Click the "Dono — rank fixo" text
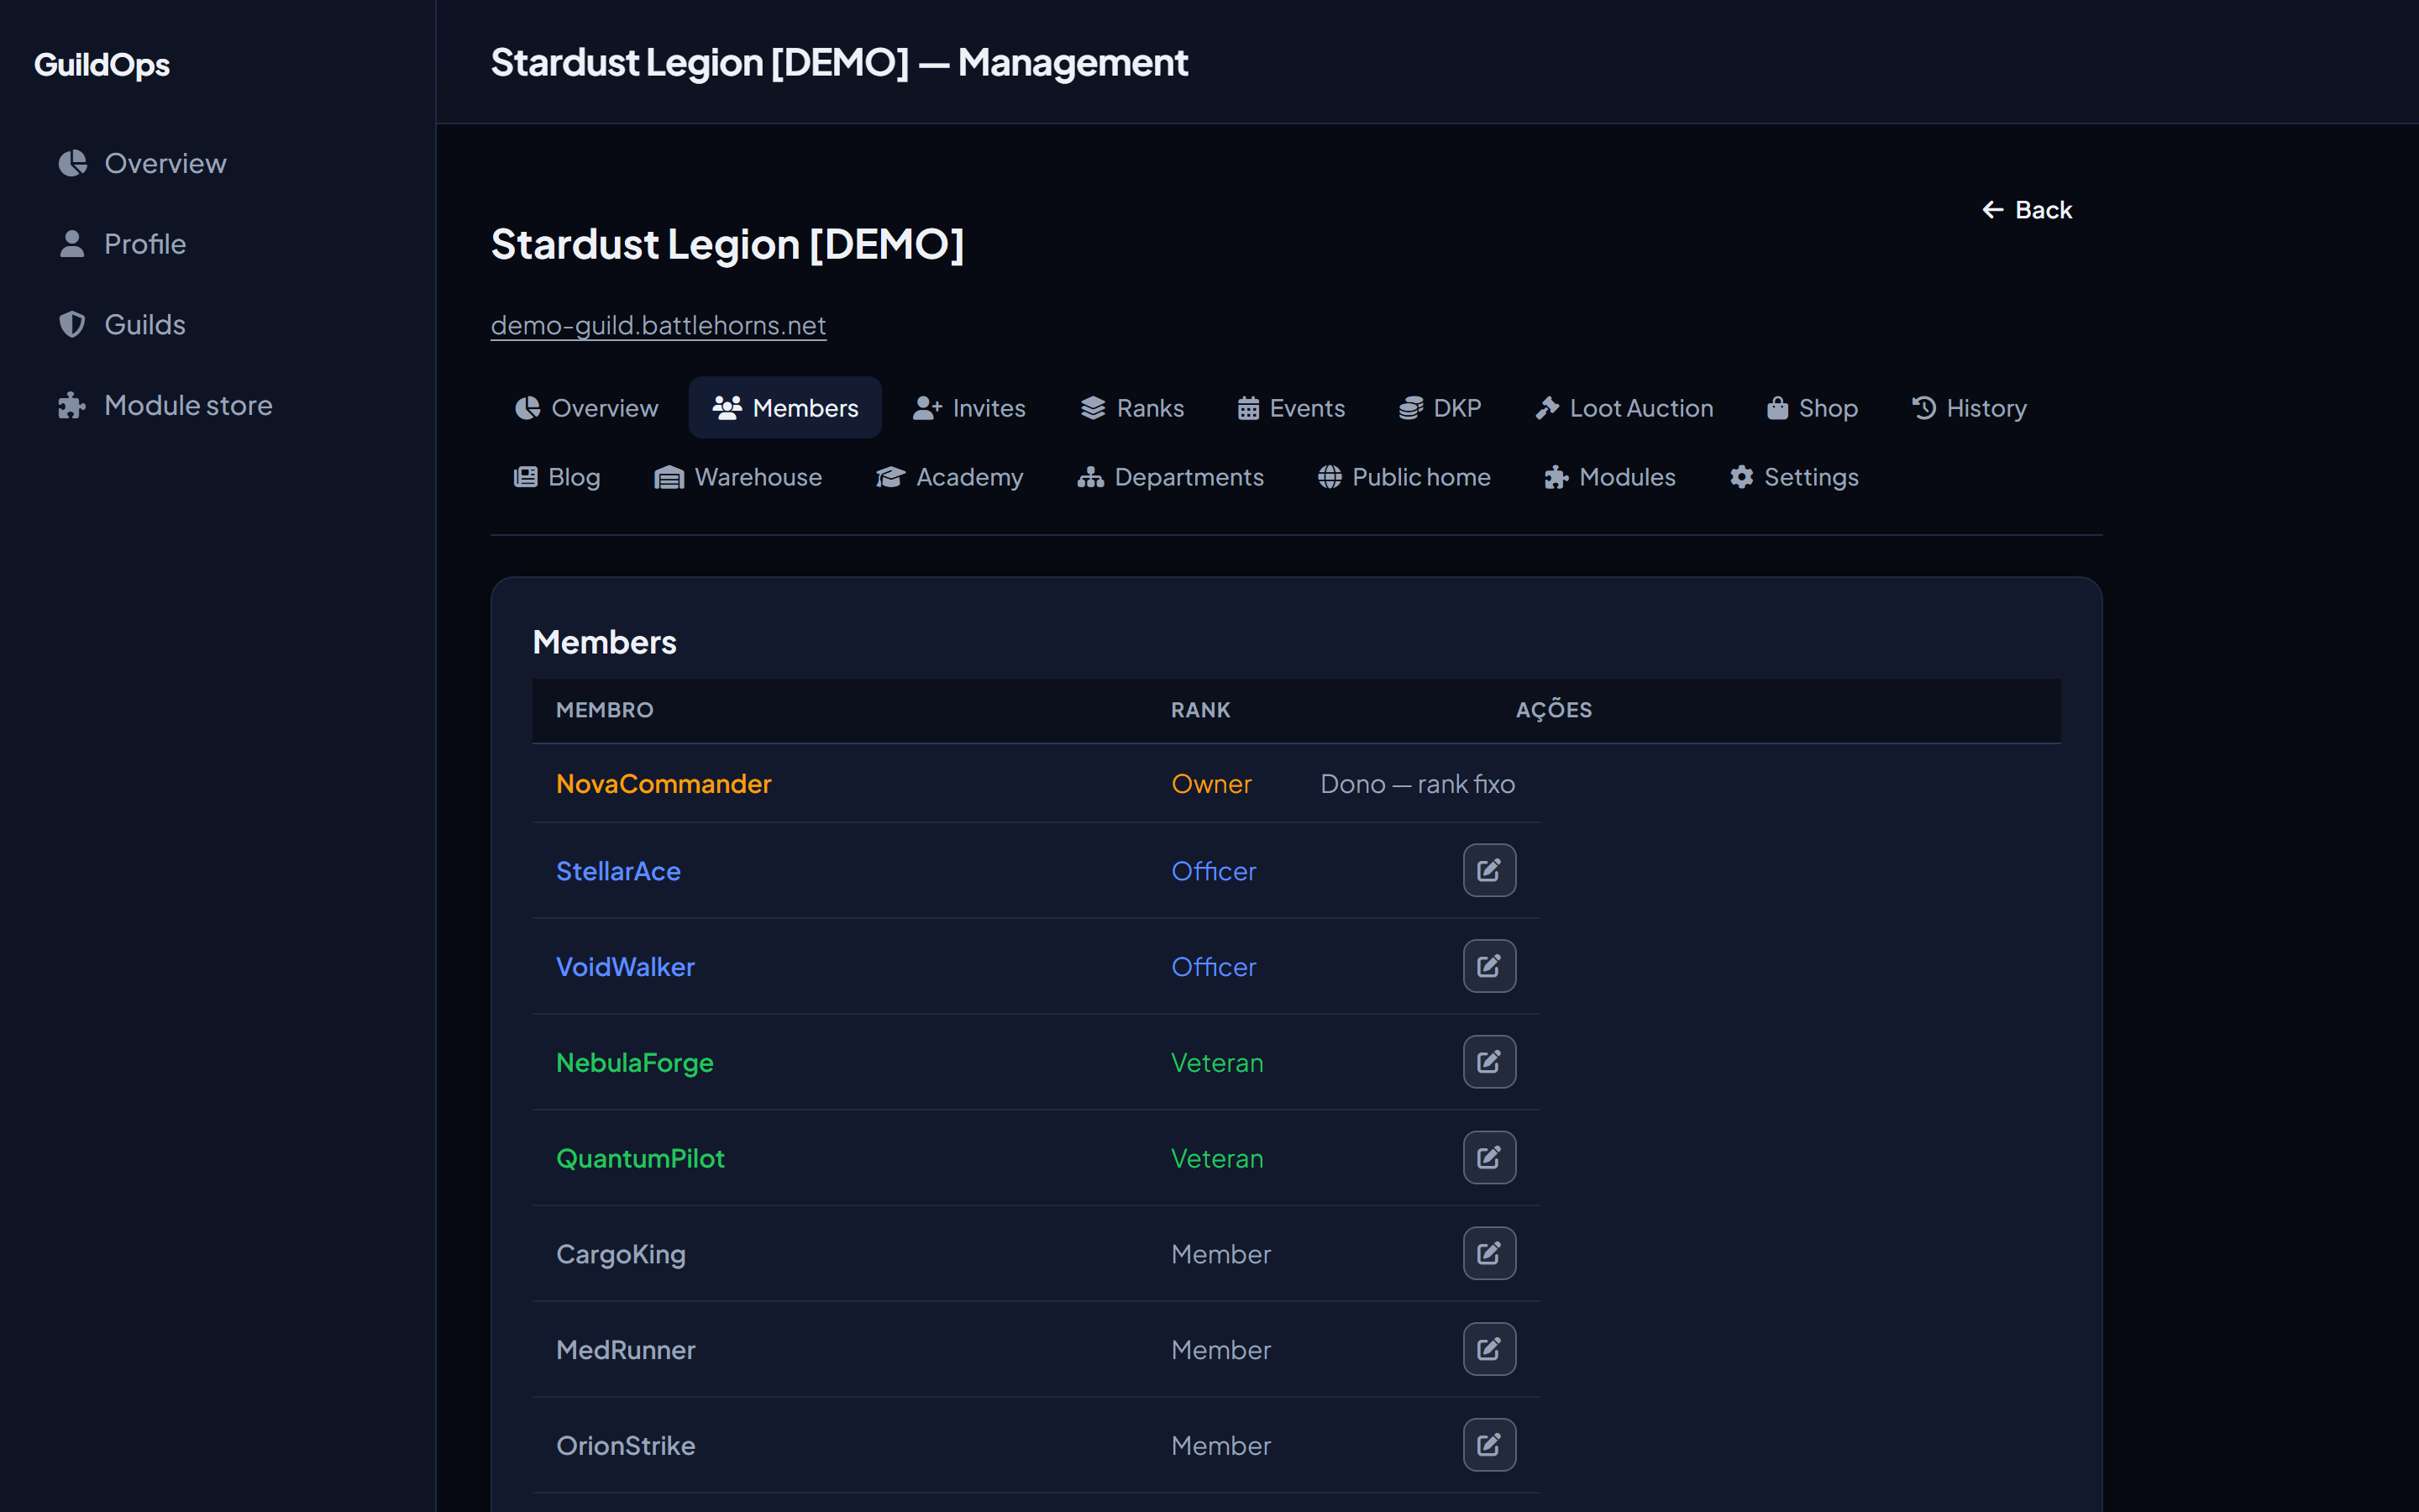 tap(1418, 784)
